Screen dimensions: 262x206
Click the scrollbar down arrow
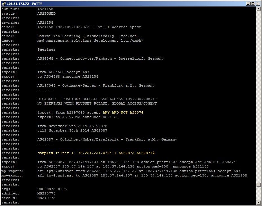[258, 202]
